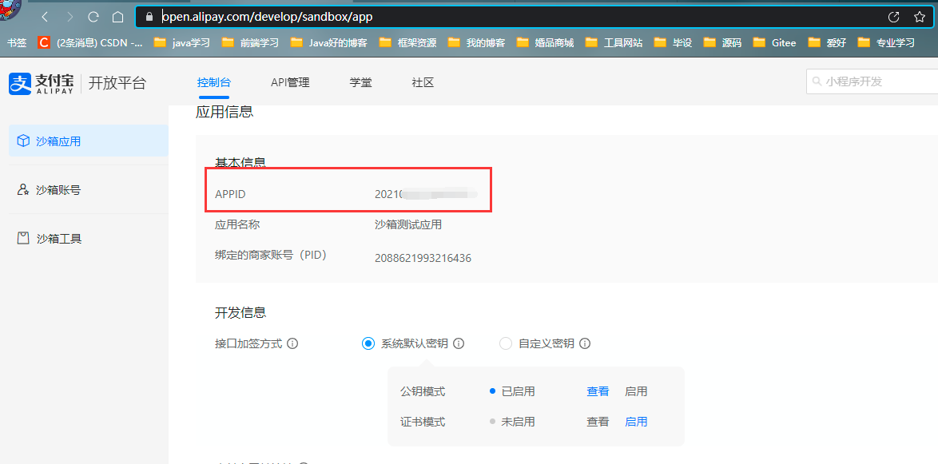Open the 婚品商城 bookmark folder

pos(545,42)
